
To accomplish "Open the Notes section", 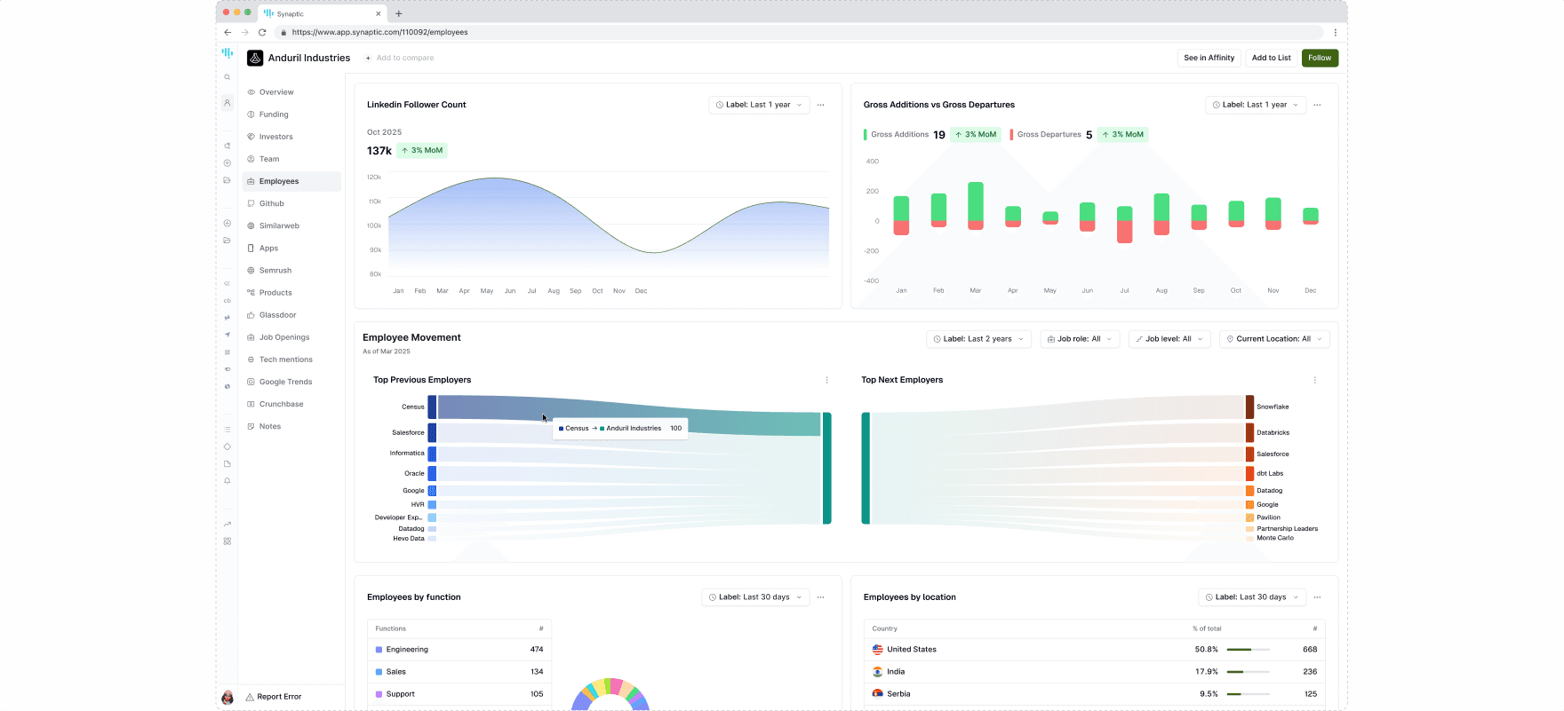I will tap(291, 426).
